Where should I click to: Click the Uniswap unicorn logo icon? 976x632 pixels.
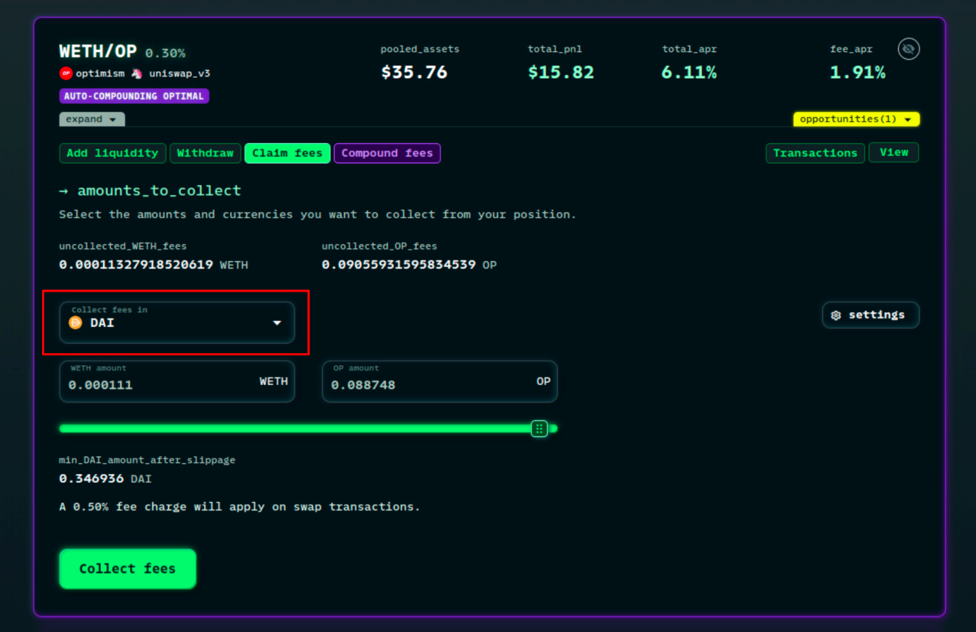click(x=137, y=73)
